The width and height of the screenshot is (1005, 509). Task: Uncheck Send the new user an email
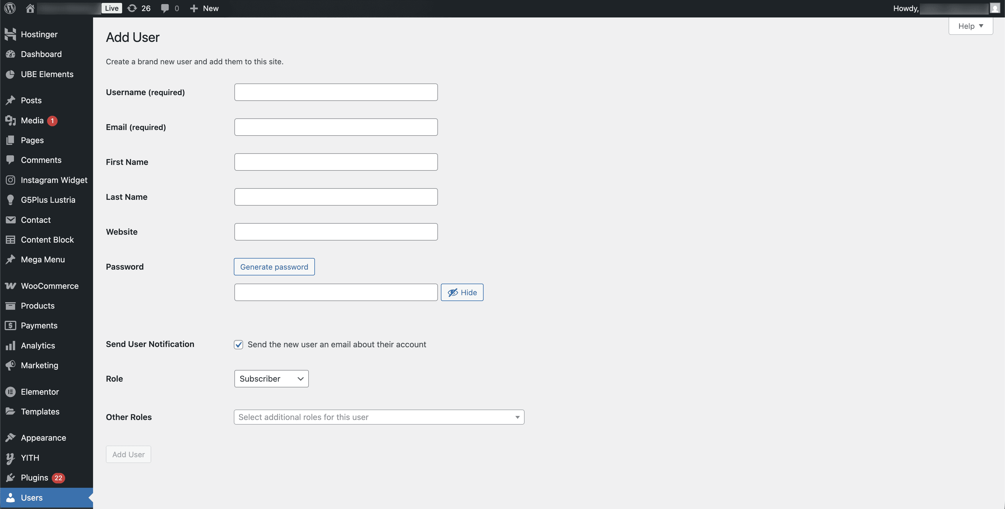(238, 344)
